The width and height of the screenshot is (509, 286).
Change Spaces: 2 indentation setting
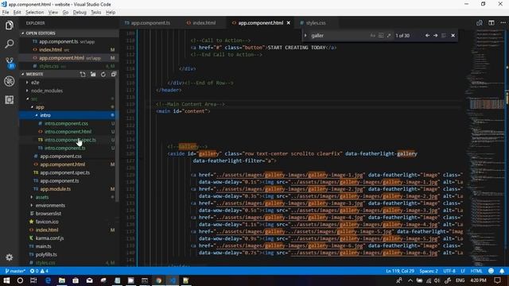[x=429, y=271]
